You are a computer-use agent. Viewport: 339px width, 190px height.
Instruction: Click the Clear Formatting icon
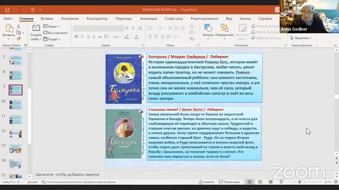(140, 28)
